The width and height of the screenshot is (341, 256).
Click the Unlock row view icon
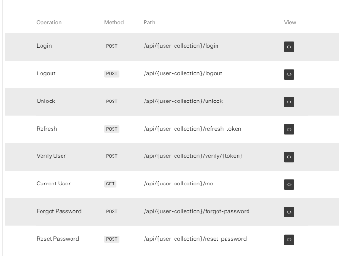289,102
